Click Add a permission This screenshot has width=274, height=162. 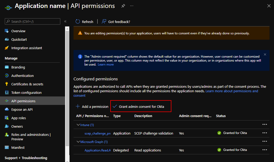[x=92, y=107]
